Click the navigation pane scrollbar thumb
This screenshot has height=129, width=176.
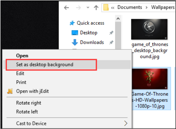[x=118, y=35]
